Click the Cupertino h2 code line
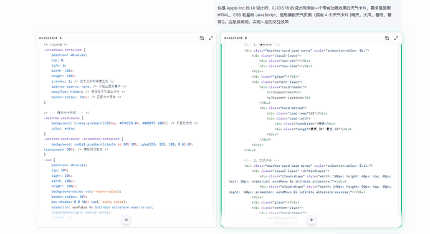 [284, 92]
